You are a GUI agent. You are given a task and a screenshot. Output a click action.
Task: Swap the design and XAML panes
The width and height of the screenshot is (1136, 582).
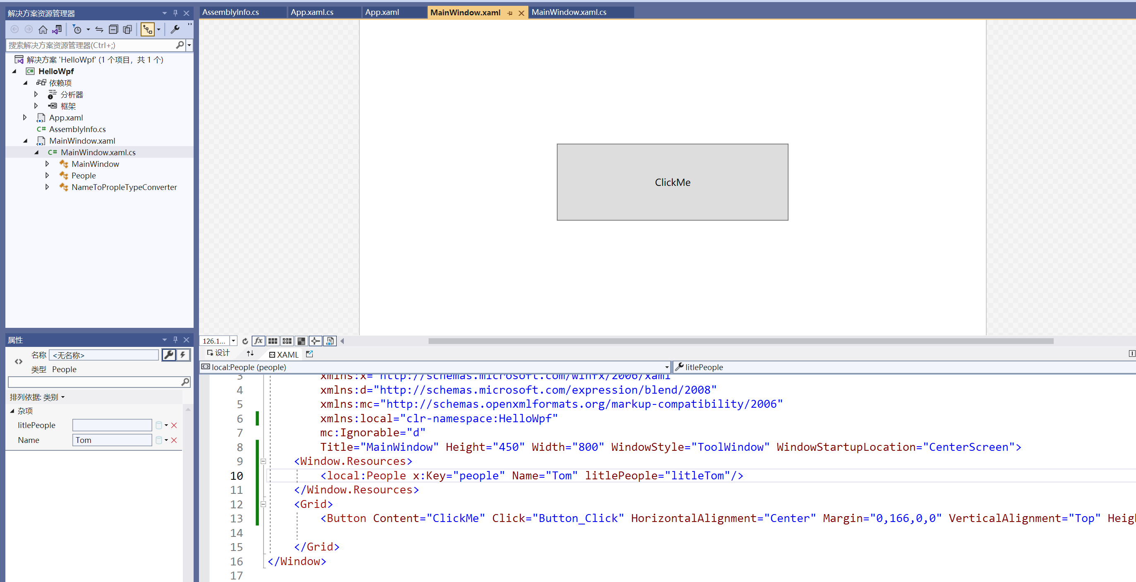coord(250,354)
